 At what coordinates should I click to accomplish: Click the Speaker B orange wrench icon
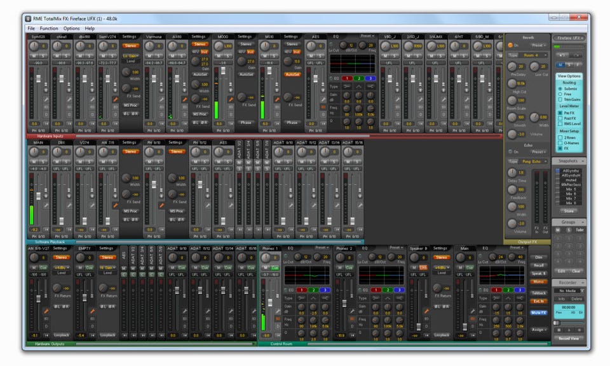click(426, 311)
